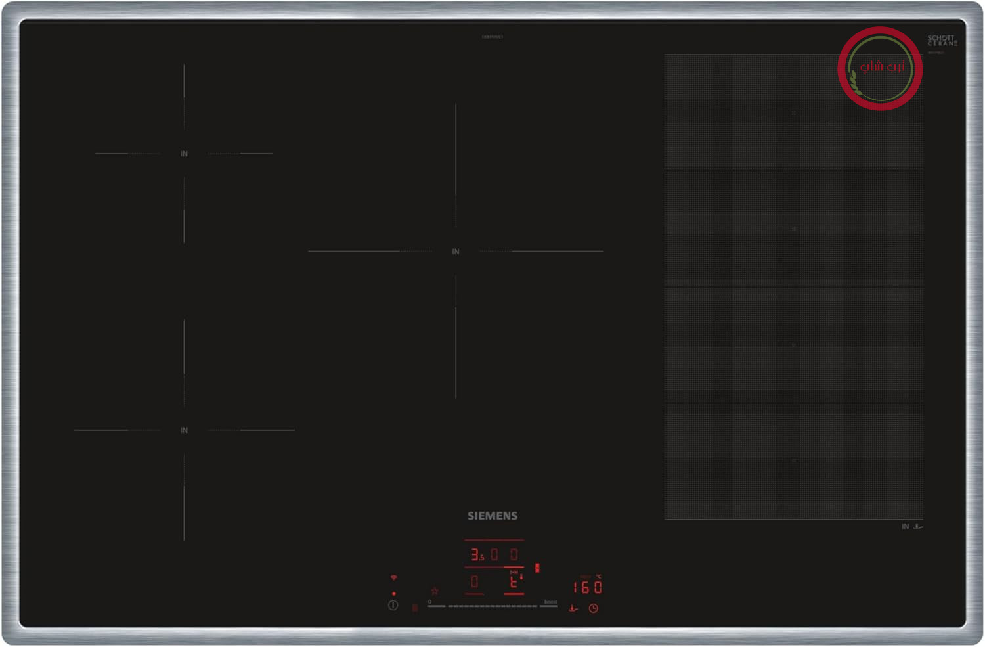
Task: Click the top-left cooking zone IN marker
Action: 184,154
